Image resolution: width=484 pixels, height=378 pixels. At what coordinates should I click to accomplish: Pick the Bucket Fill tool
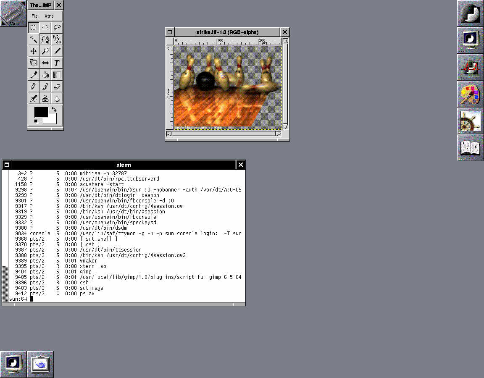(x=45, y=75)
